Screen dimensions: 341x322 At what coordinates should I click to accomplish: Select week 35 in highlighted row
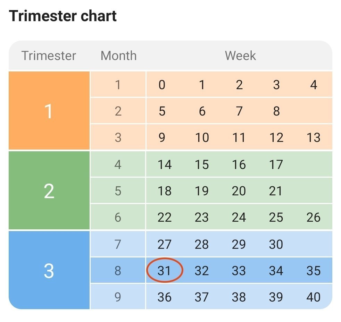coord(313,271)
